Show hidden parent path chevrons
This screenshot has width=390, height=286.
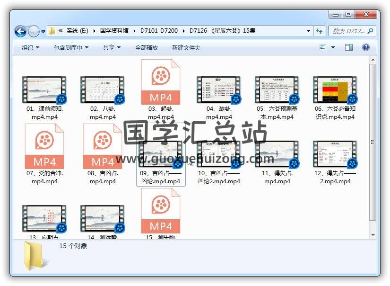coord(61,31)
